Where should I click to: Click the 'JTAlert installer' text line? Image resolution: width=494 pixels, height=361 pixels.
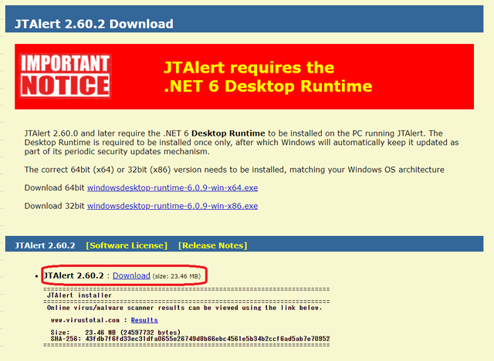point(80,295)
